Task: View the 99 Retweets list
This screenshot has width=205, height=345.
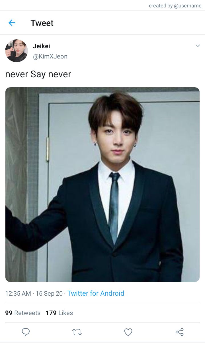Action: pyautogui.click(x=23, y=313)
